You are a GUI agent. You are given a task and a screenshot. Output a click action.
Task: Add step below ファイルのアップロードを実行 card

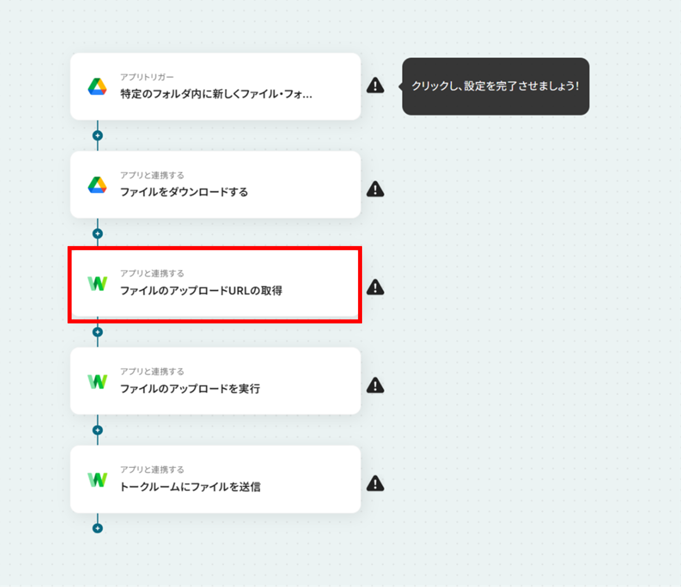(x=97, y=430)
